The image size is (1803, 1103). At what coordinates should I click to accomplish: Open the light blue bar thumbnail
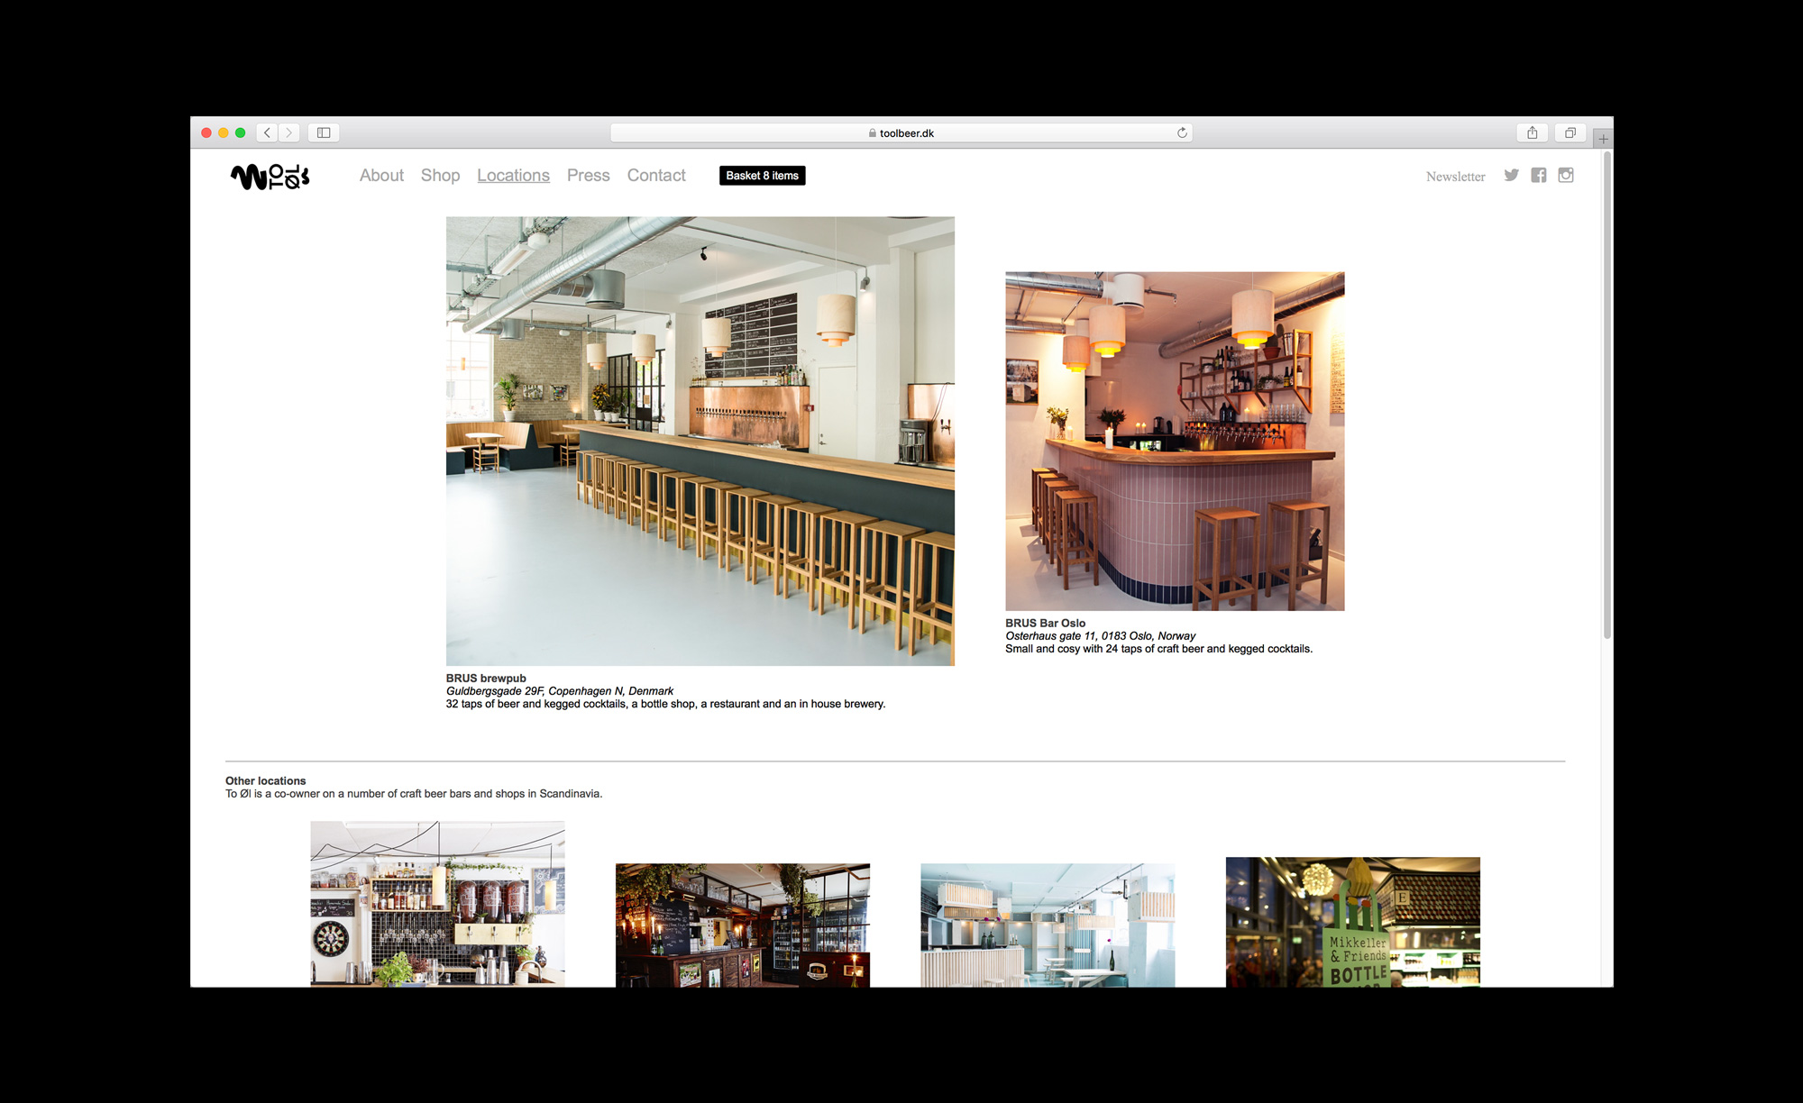(1048, 925)
